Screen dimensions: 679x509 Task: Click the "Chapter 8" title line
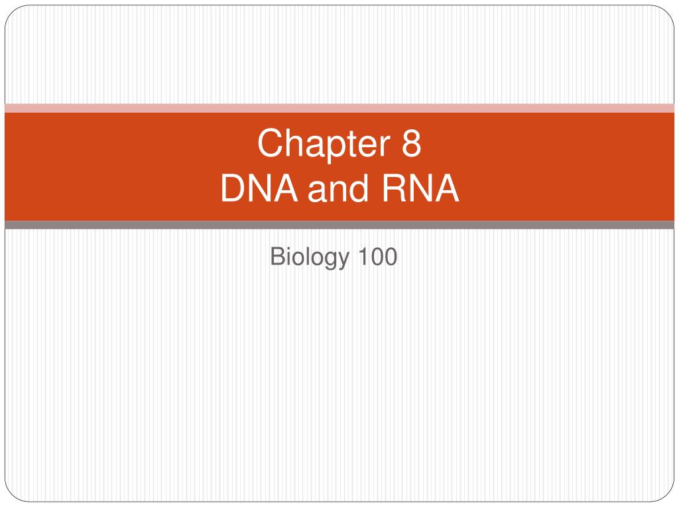(339, 144)
